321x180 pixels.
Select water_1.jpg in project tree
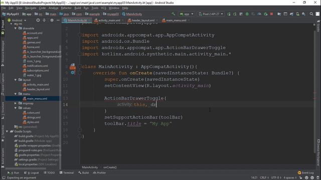pos(32,75)
